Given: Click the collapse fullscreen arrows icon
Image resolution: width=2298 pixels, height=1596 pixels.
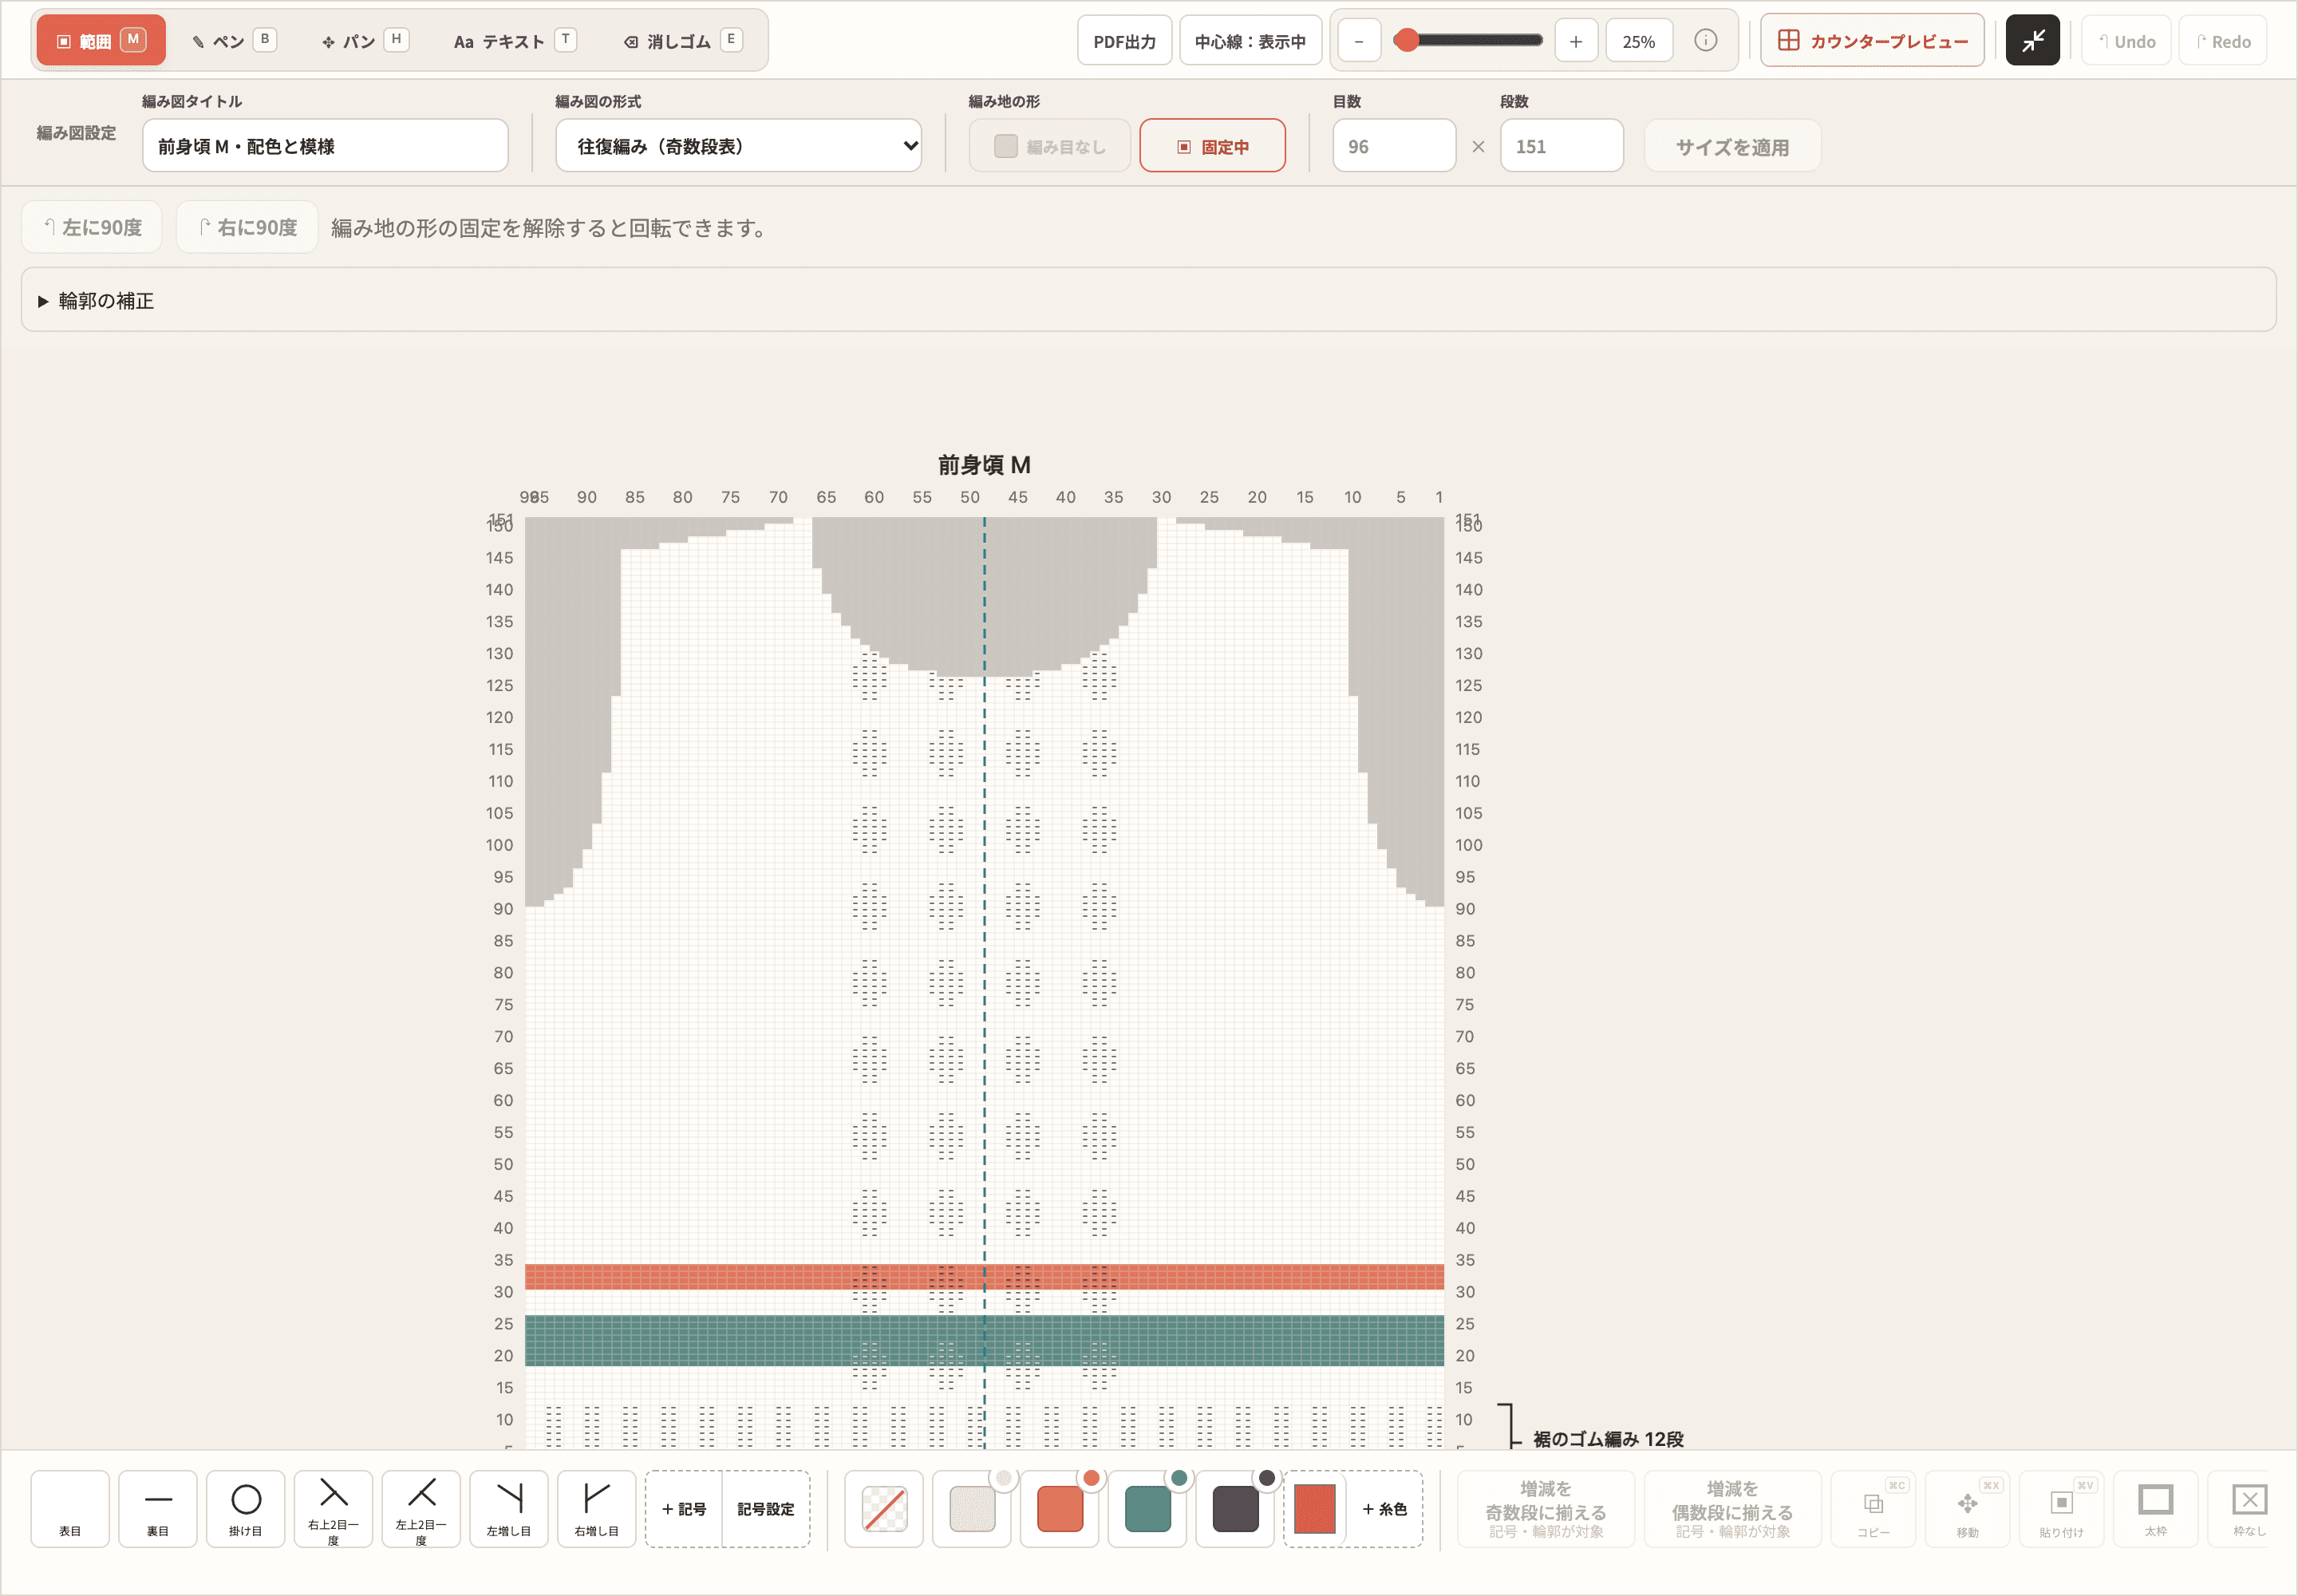Looking at the screenshot, I should tap(2033, 40).
